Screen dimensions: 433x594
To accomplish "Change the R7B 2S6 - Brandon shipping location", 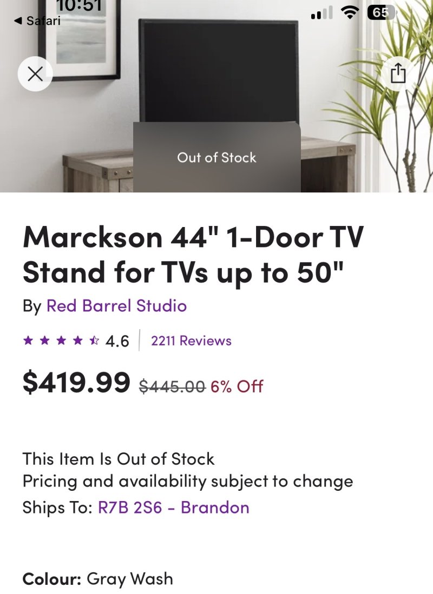I will [x=173, y=508].
